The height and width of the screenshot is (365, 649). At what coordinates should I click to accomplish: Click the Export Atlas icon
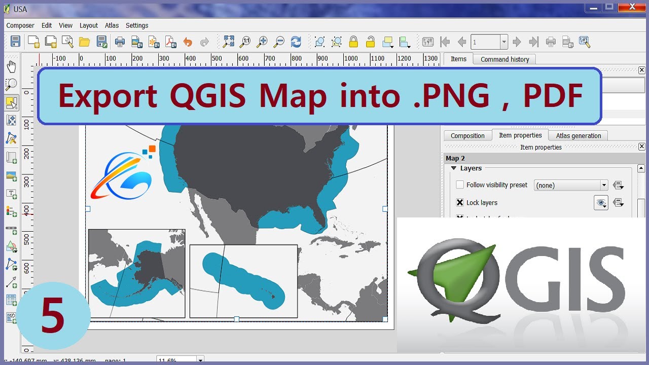567,42
